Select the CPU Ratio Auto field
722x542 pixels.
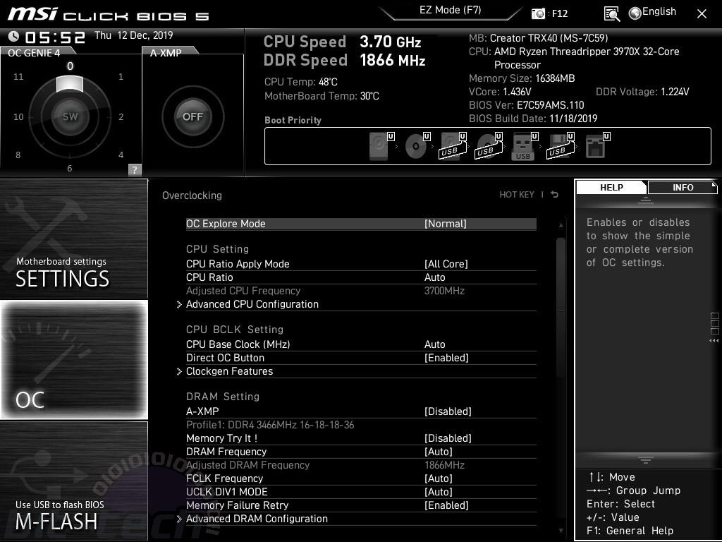tap(434, 277)
